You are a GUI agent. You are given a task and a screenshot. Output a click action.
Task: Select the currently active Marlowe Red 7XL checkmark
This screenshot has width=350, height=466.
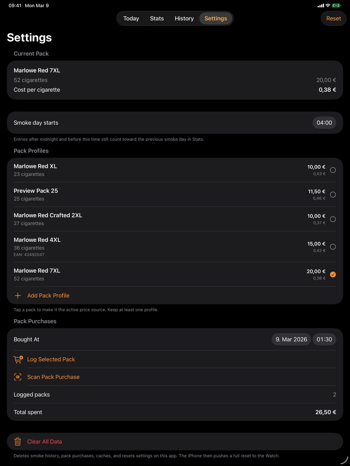click(332, 275)
